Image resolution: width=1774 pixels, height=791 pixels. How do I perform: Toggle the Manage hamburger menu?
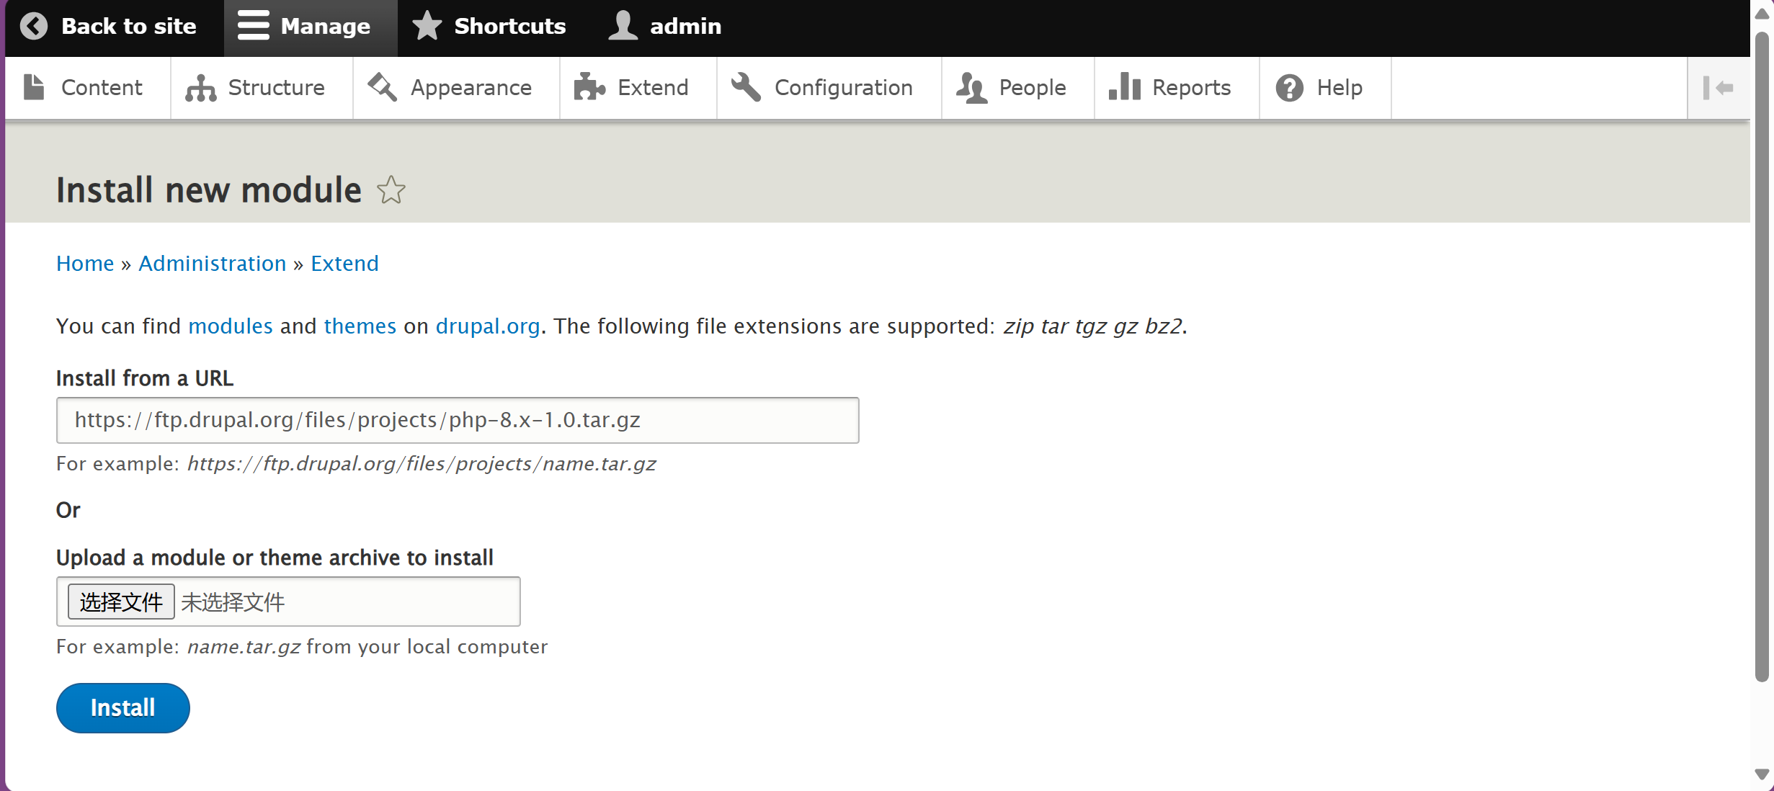(253, 27)
